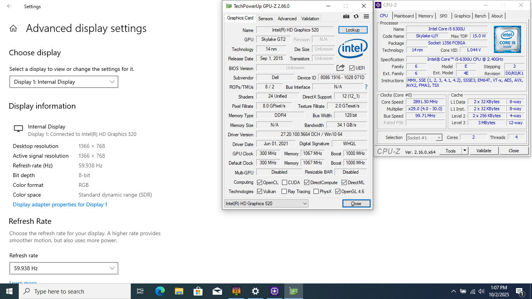Image resolution: width=532 pixels, height=299 pixels.
Task: Click the GPU-Z refresh icon
Action: coord(356,16)
